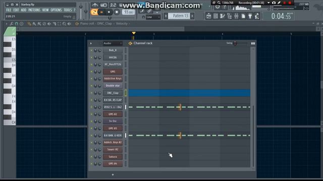Click arrow left of Pattern 13
Viewport: 323px width, 181px height.
[x=166, y=16]
